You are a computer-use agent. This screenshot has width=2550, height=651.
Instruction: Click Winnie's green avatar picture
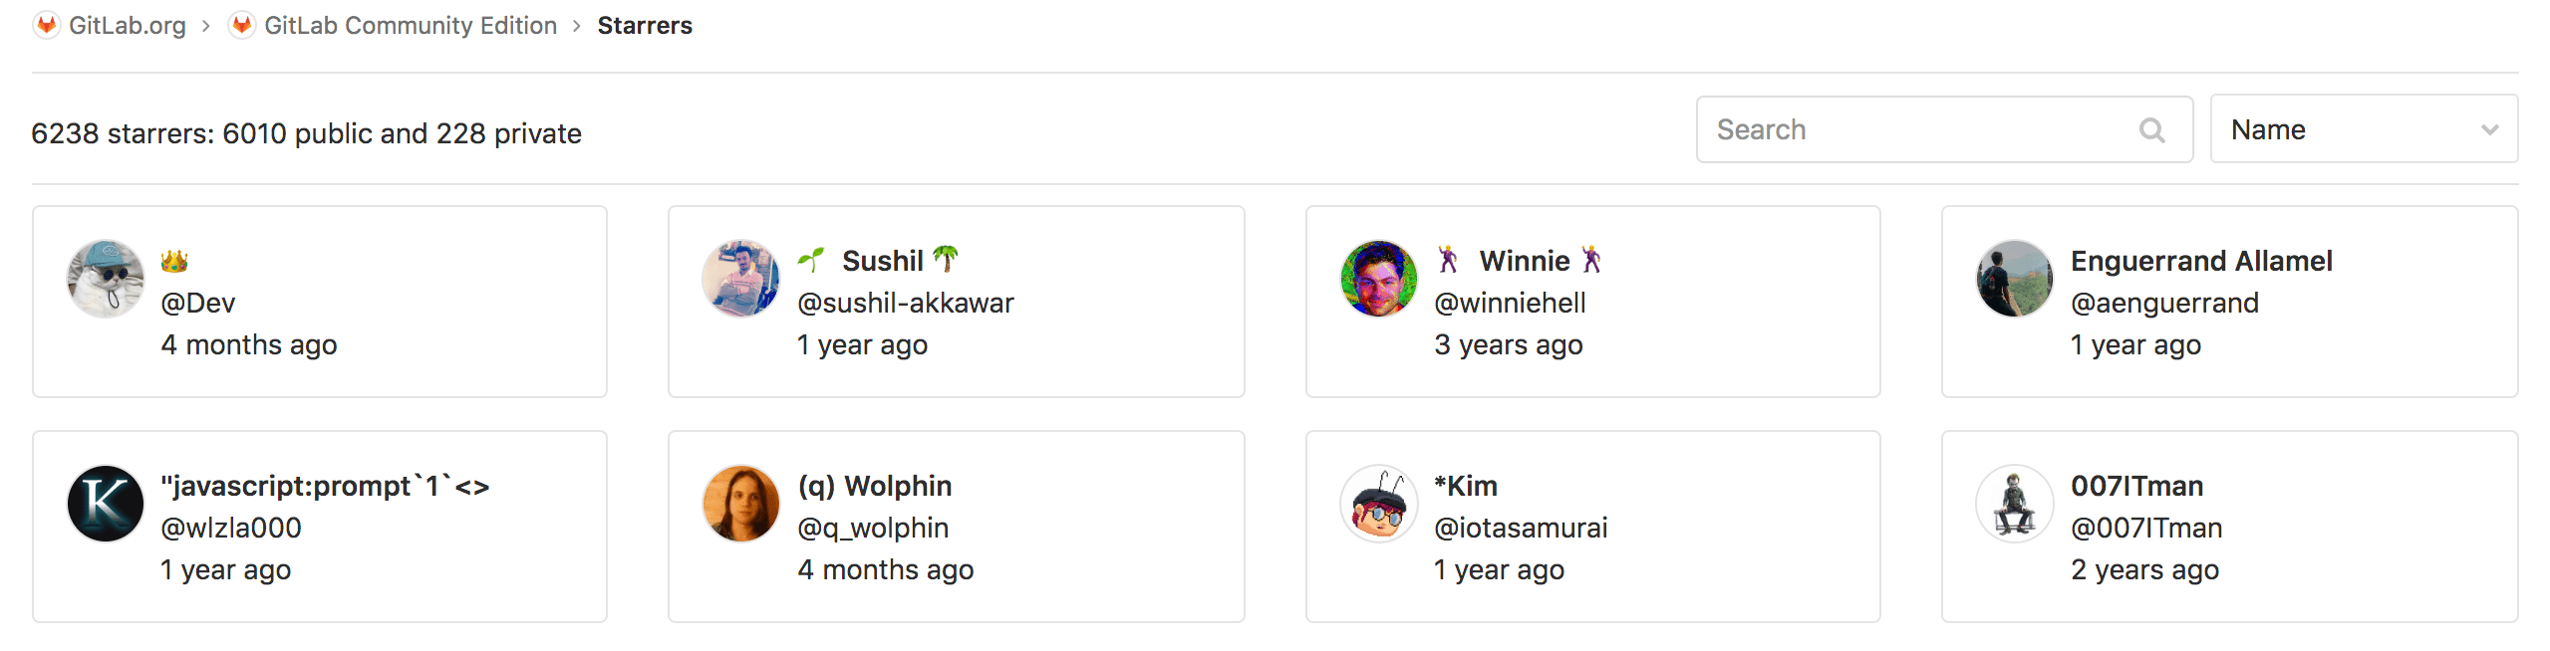click(1377, 280)
